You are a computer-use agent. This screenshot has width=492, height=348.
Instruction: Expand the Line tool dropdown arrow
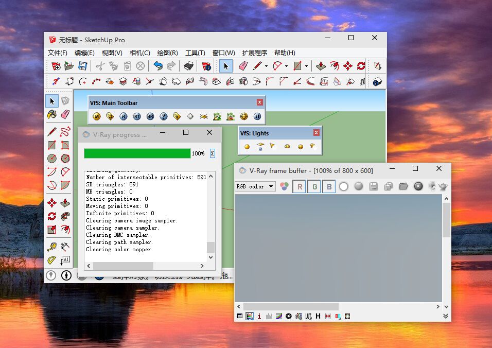click(266, 66)
